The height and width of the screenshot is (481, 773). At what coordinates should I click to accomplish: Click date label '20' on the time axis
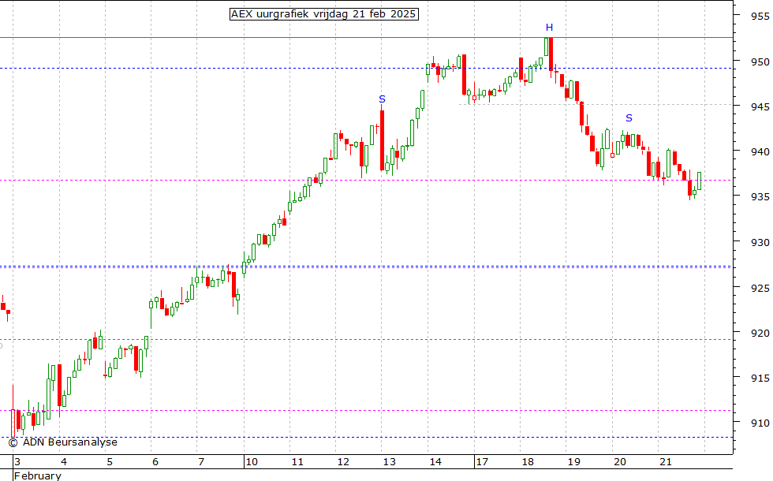(x=620, y=462)
